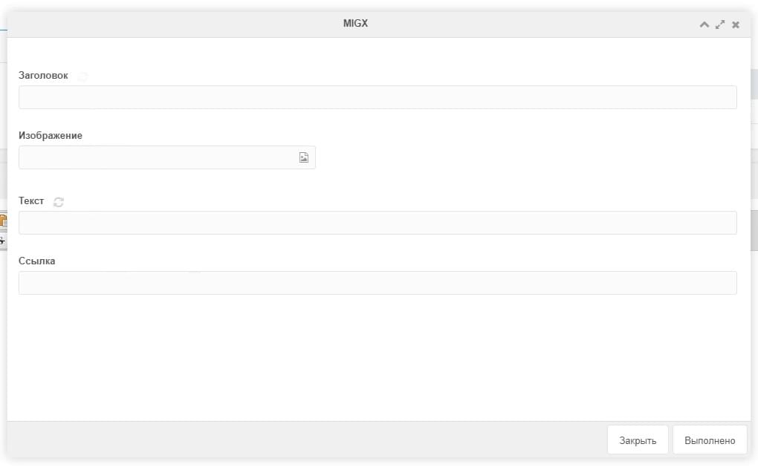Click the Заголовок field label
Viewport: 758px width, 470px height.
[43, 75]
